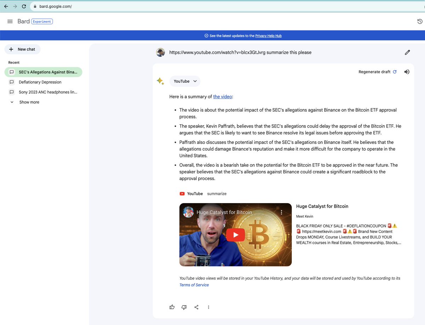Click the Experiment badge
The width and height of the screenshot is (425, 325).
[x=42, y=21]
